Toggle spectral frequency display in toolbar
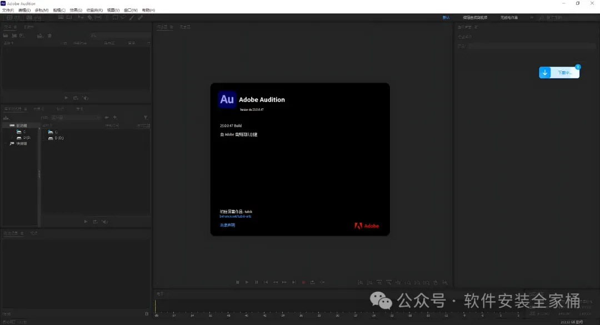Image resolution: width=600 pixels, height=325 pixels. coord(61,17)
